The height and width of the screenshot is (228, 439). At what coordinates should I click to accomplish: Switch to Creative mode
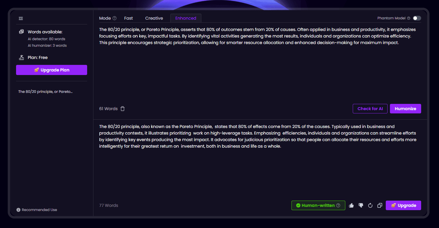click(x=154, y=18)
